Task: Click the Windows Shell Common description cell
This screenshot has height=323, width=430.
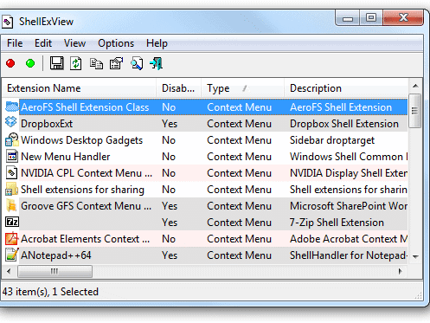Action: click(349, 157)
